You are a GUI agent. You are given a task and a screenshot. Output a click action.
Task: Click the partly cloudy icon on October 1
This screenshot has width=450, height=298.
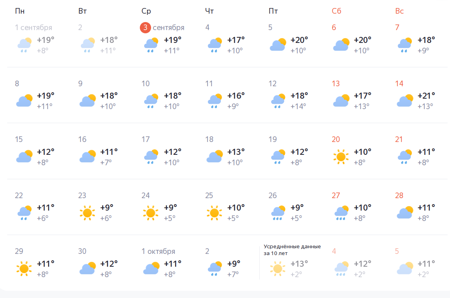point(151,268)
